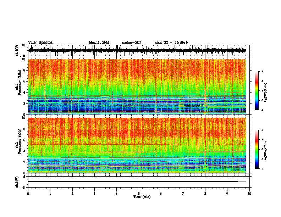This screenshot has height=217, width=281.
Task: Click the "8" tick on the time axis
Action: pyautogui.click(x=205, y=194)
